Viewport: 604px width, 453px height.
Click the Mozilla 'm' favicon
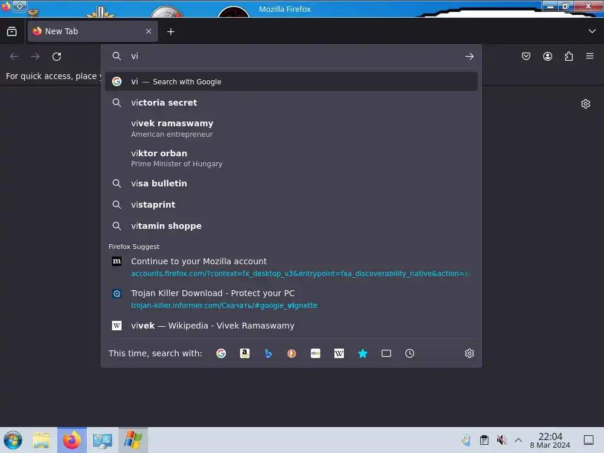tap(117, 261)
